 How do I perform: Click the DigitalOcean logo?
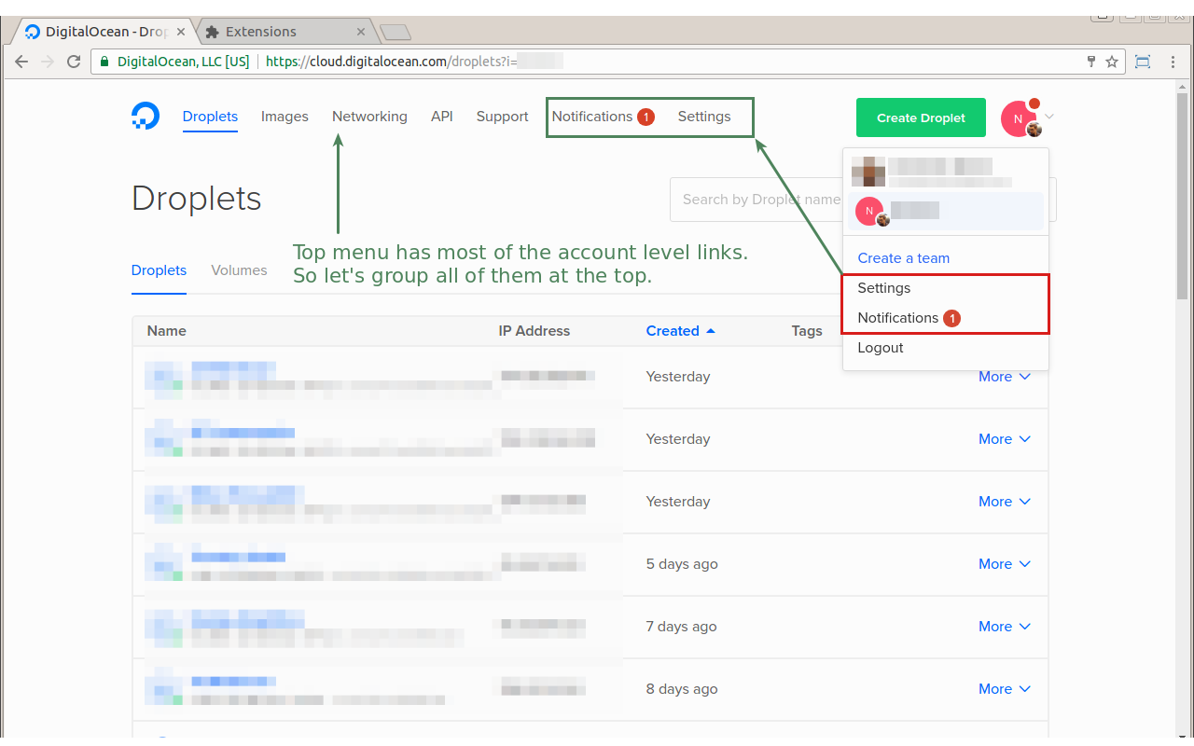point(146,116)
